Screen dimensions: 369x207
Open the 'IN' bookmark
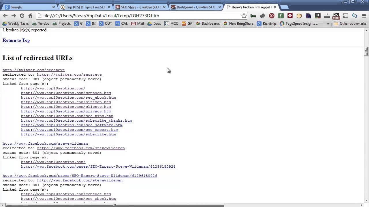[91, 24]
